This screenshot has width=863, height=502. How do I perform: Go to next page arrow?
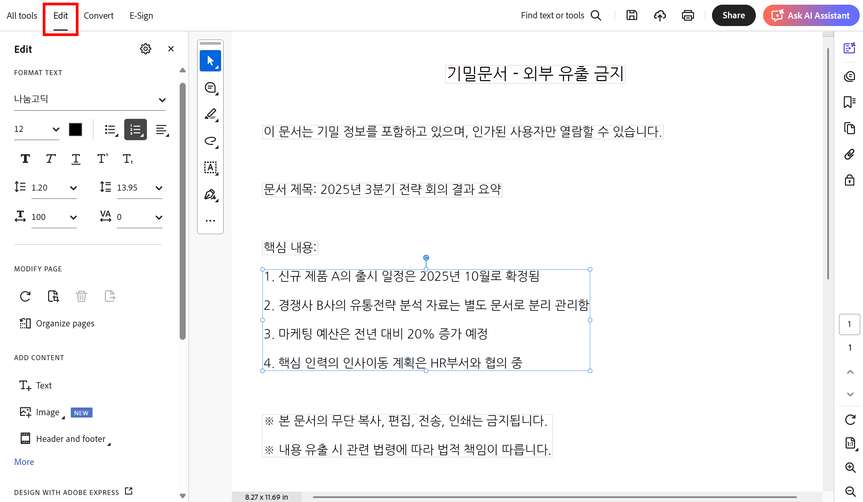[850, 395]
